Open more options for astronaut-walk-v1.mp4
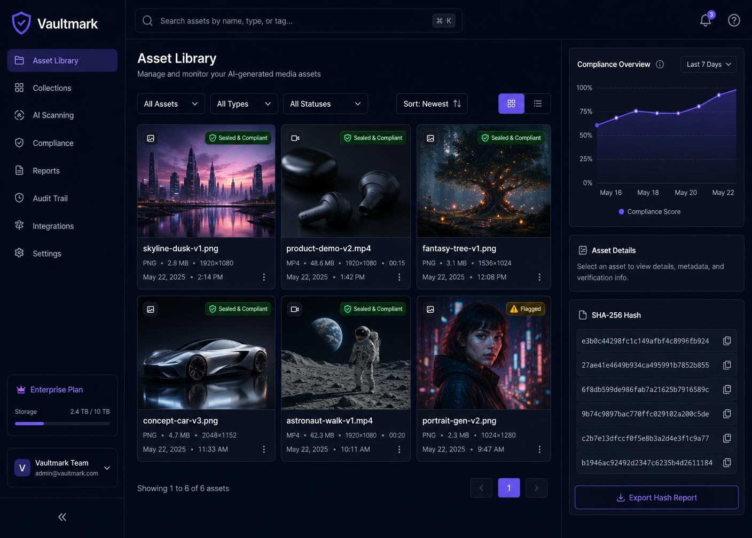The width and height of the screenshot is (752, 538). (399, 449)
